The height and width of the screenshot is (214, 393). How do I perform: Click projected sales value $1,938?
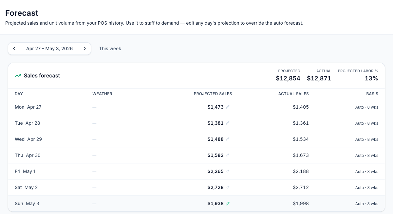(x=215, y=203)
